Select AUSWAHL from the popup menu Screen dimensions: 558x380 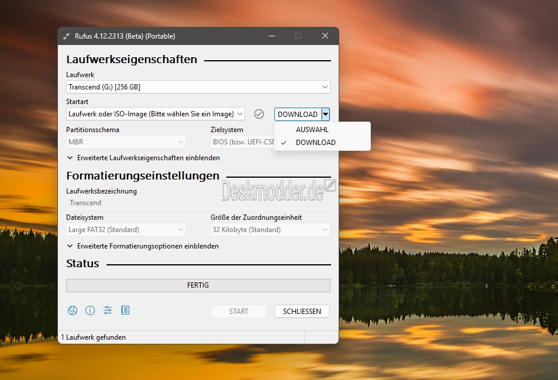click(x=312, y=130)
